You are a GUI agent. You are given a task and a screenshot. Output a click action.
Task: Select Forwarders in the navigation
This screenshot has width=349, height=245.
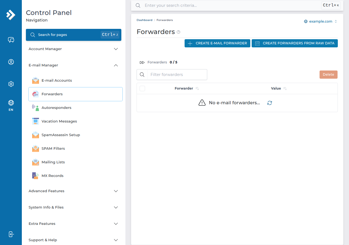pos(76,94)
